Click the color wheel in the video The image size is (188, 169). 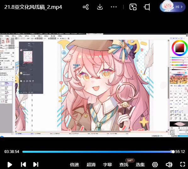click(179, 48)
